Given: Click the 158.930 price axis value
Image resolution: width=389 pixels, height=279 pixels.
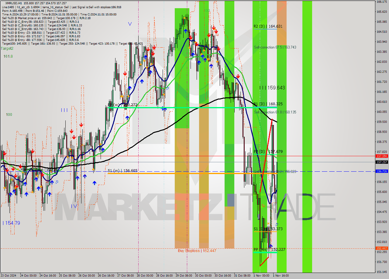Looking at the screenshot, I should [x=382, y=132].
